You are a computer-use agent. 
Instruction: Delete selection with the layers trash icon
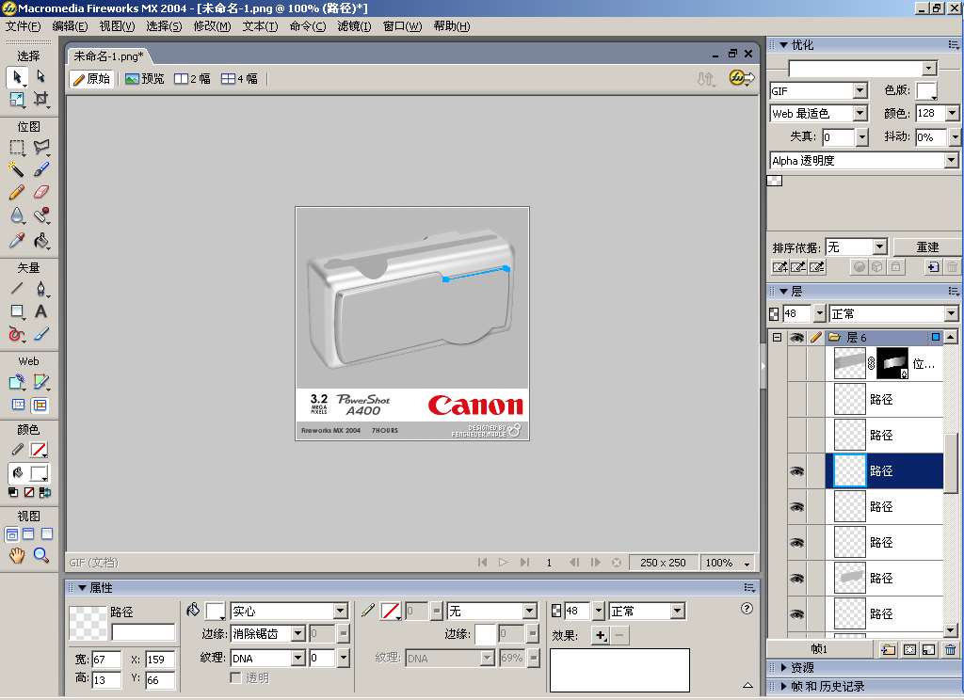[x=950, y=649]
